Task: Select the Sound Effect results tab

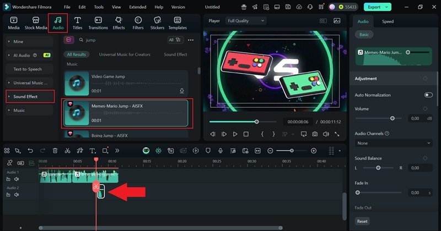Action: 175,54
